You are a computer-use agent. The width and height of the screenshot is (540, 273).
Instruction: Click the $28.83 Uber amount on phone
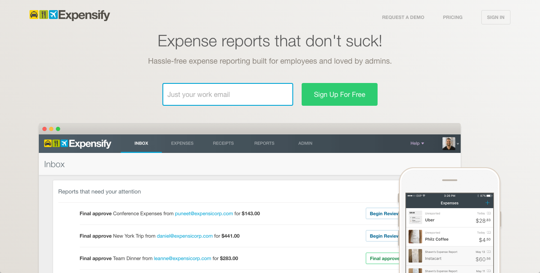pos(483,220)
